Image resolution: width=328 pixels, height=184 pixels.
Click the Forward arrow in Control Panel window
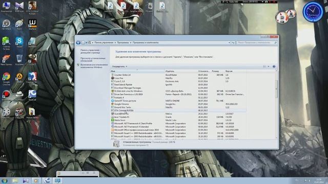(83, 42)
